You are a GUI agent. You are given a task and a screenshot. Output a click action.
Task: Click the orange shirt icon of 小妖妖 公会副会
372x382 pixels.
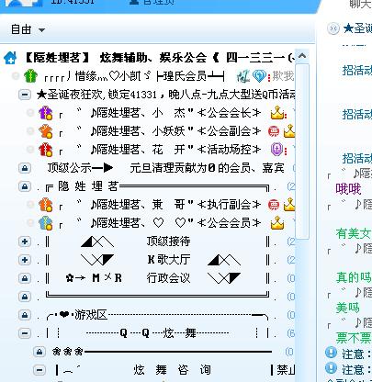pyautogui.click(x=45, y=131)
